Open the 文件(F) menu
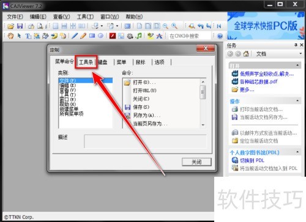Image resolution: width=306 pixels, height=222 pixels. [15, 17]
